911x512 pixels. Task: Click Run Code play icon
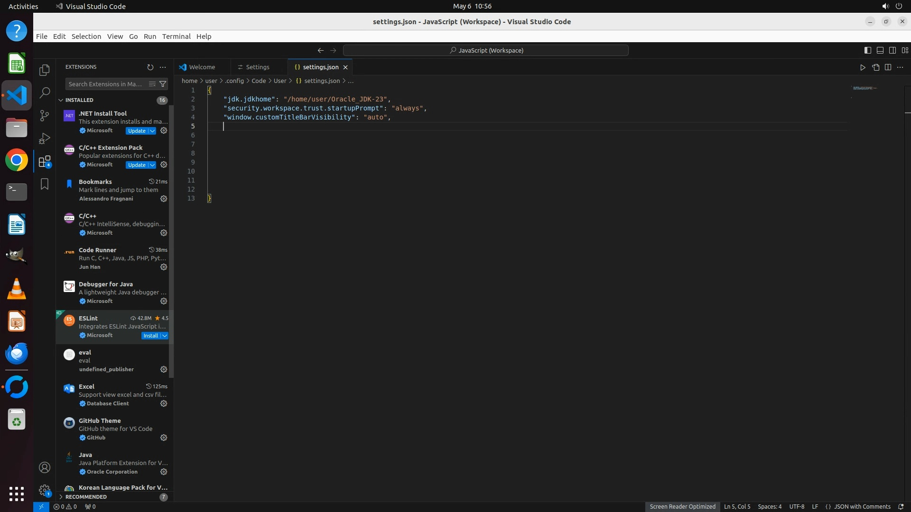pos(863,67)
